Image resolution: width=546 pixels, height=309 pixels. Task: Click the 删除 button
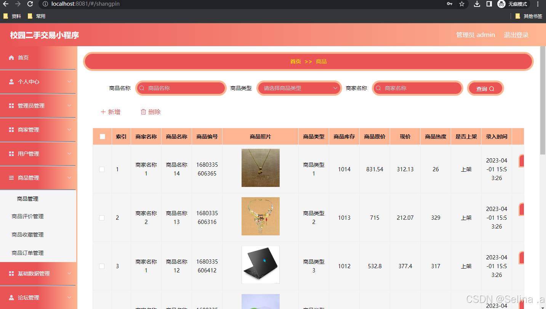coord(151,112)
